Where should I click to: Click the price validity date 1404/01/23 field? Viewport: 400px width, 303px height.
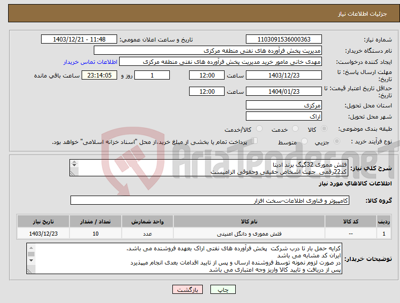284,91
